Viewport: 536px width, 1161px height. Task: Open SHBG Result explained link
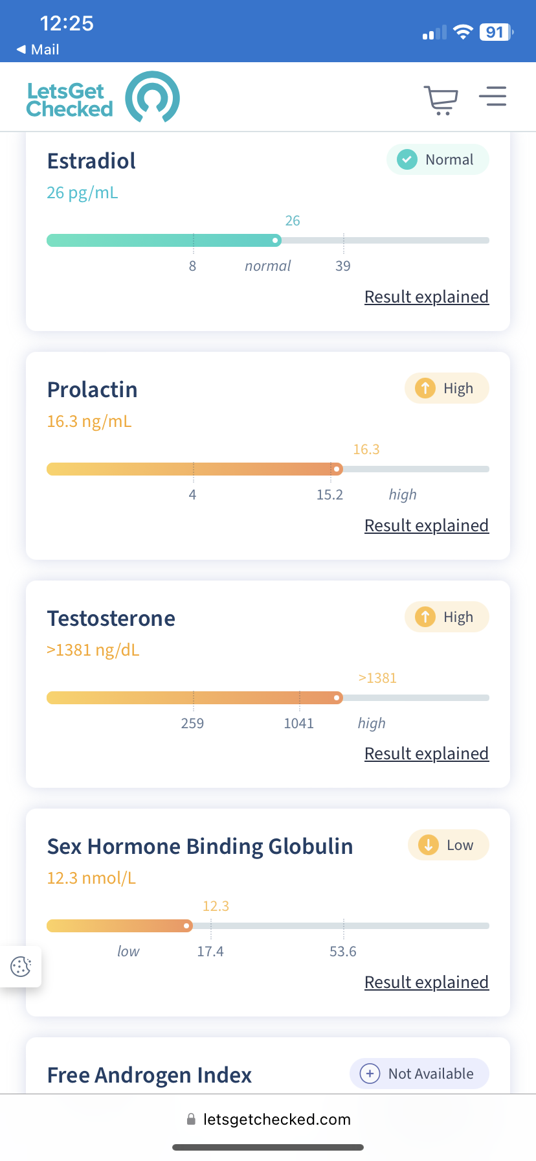pyautogui.click(x=427, y=982)
